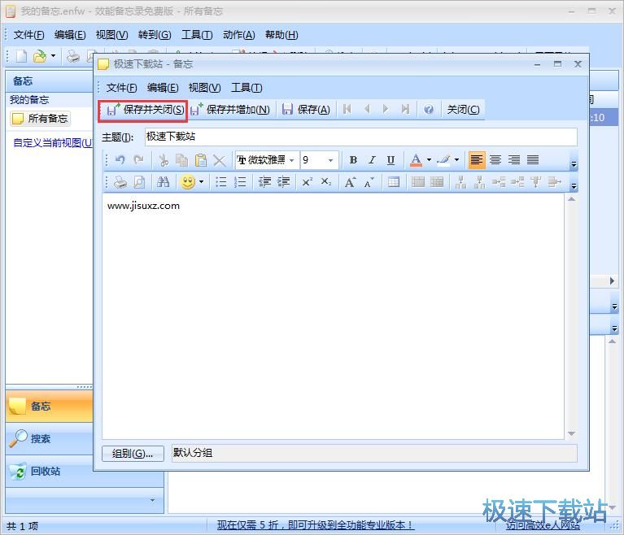Open find with binoculars icon
Screen dimensions: 624x535
tap(164, 182)
